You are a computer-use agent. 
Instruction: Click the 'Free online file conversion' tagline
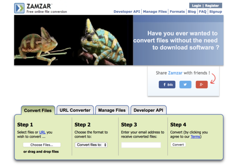(47, 12)
